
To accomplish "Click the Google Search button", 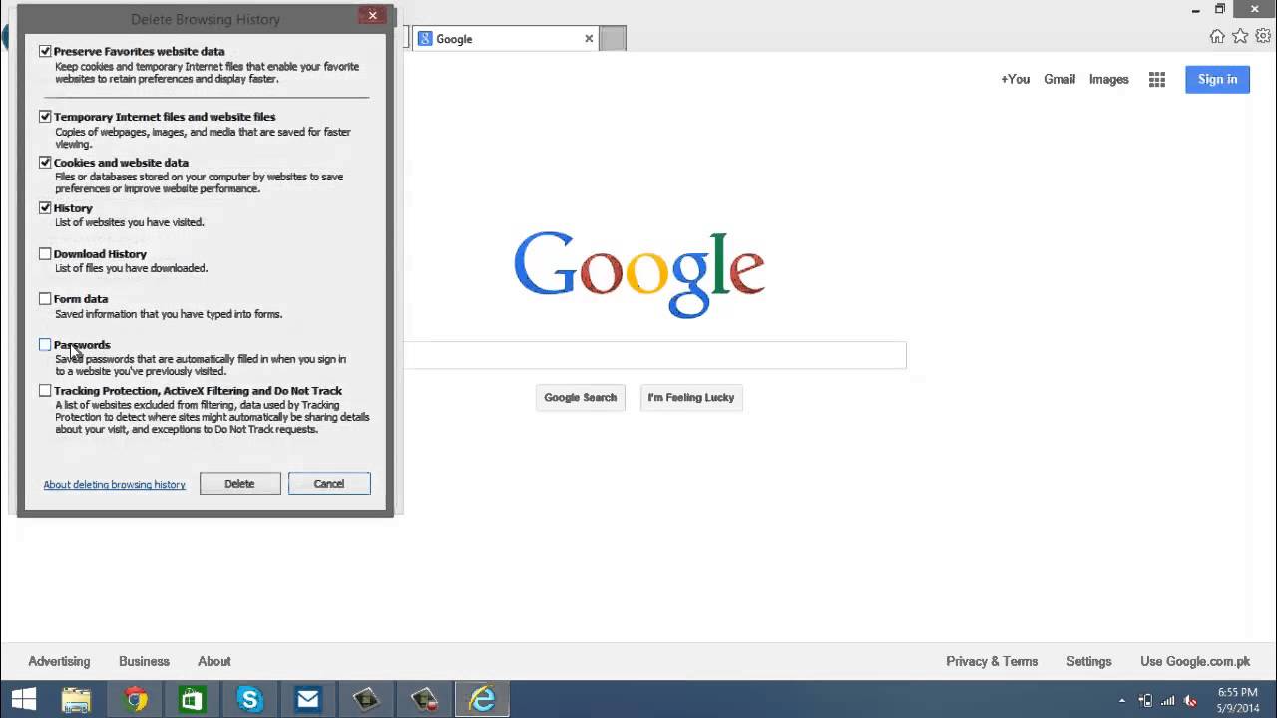I will 580,398.
